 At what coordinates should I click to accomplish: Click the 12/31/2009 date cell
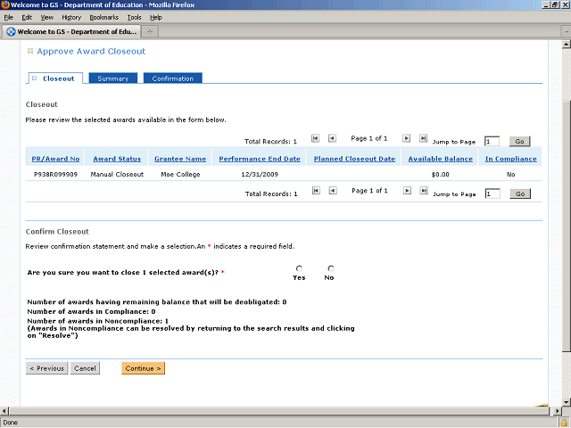tap(260, 175)
